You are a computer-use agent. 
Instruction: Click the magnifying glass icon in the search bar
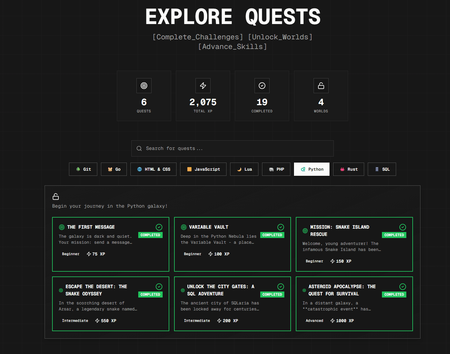pyautogui.click(x=139, y=148)
